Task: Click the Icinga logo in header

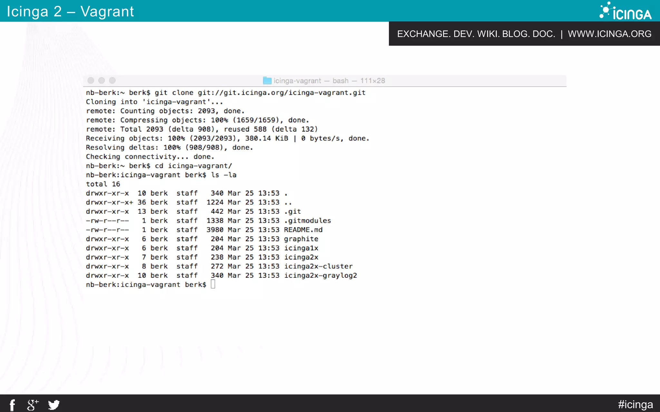Action: pos(625,11)
